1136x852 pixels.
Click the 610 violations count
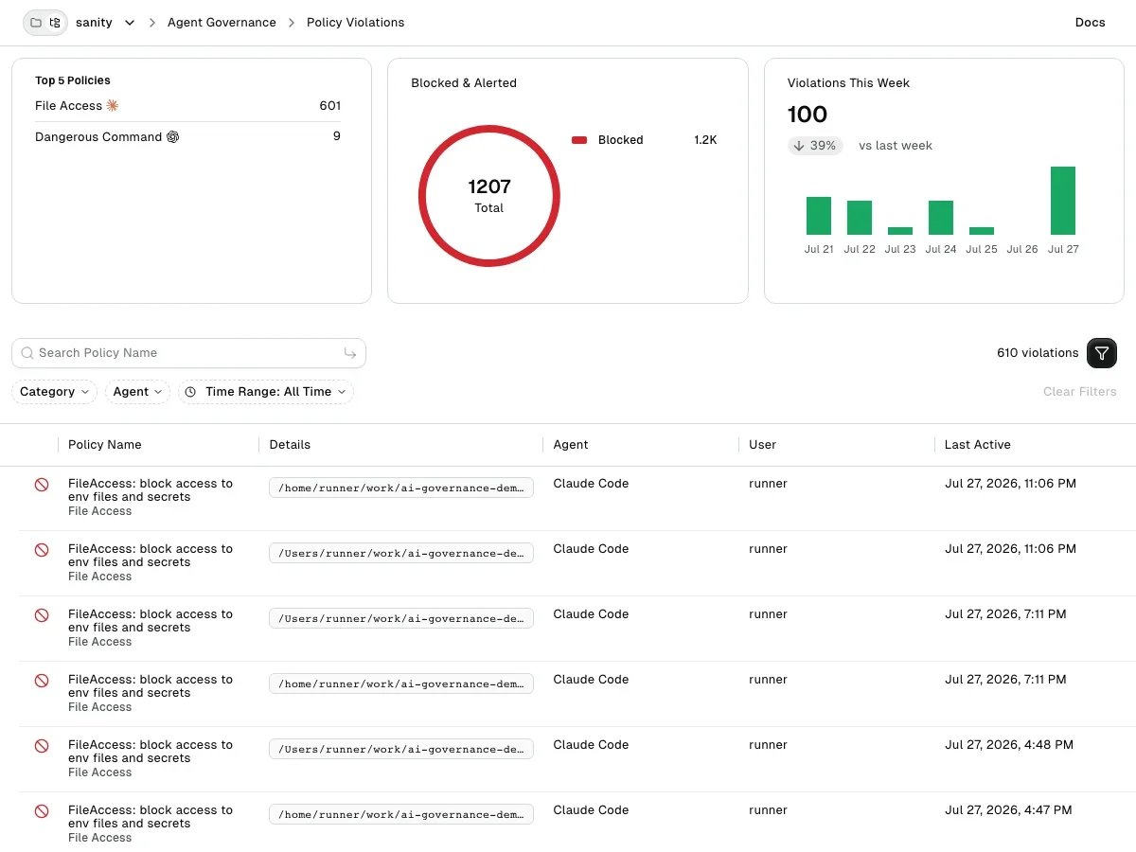1038,353
